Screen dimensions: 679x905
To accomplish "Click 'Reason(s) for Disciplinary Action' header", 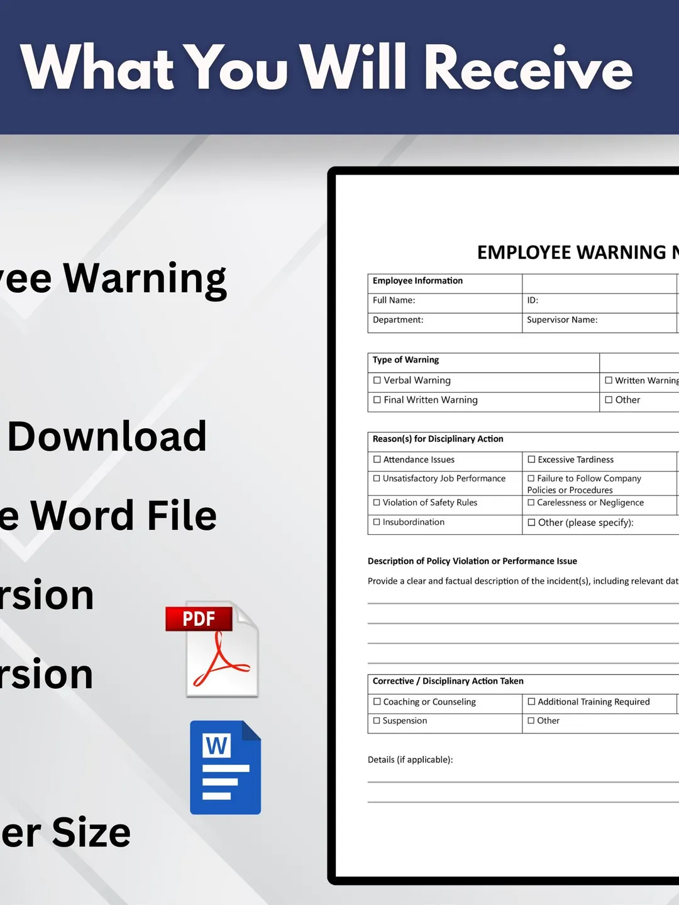I will point(438,439).
